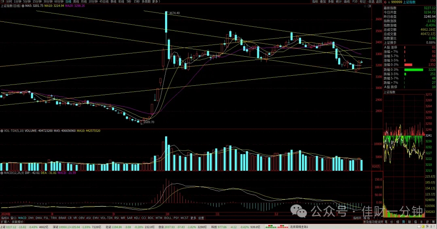Click the F10 info button
This screenshot has width=437, height=229.
click(x=355, y=2)
